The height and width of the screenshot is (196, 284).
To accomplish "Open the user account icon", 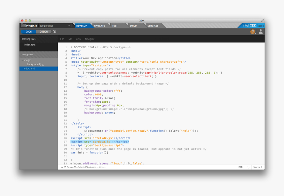I will tap(261, 32).
